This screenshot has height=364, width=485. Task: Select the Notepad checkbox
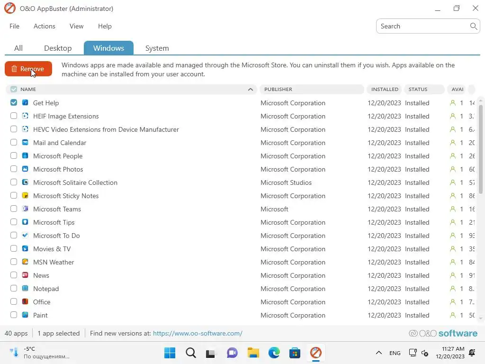click(x=14, y=289)
